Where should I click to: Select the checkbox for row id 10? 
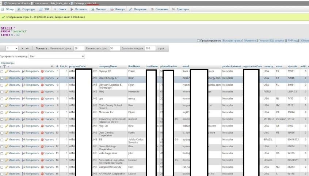pos(2,133)
